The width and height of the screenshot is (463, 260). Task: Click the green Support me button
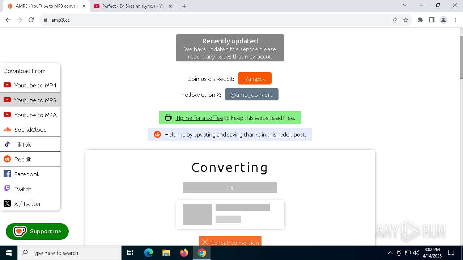tap(37, 231)
